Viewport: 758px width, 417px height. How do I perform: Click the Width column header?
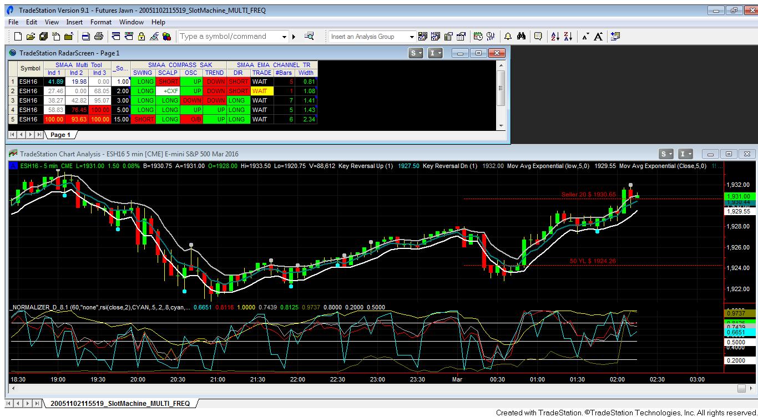pos(306,73)
